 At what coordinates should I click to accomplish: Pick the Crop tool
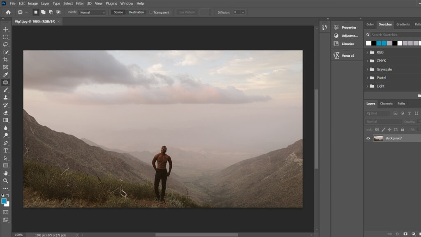tap(6, 60)
